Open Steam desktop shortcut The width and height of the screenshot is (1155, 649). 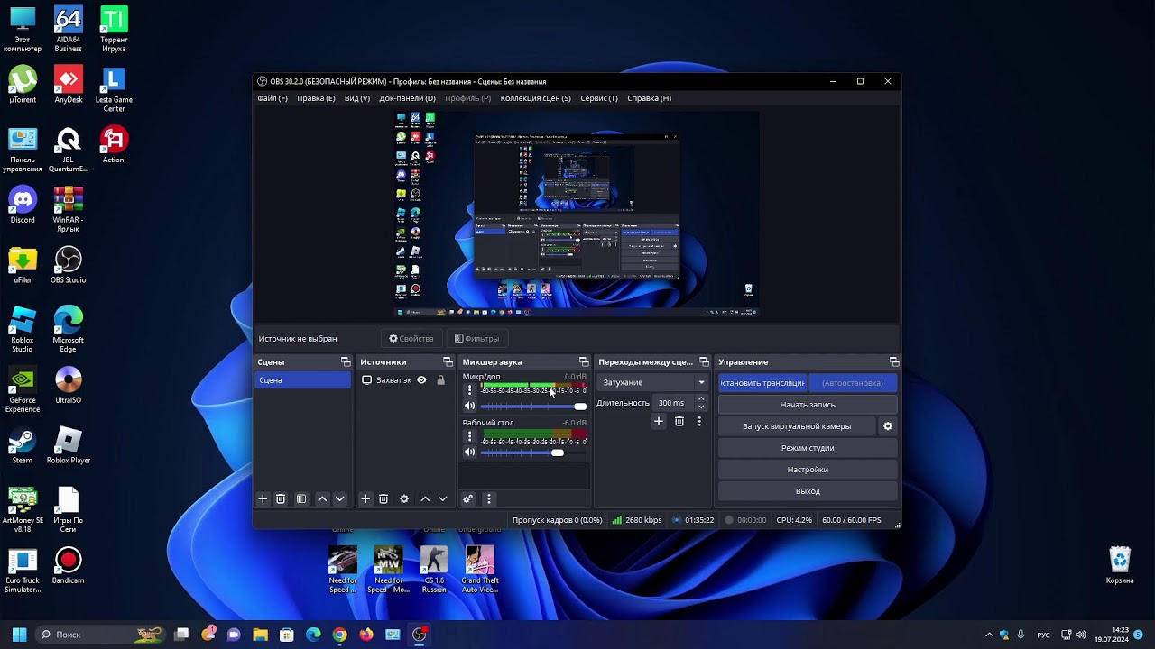tap(23, 445)
